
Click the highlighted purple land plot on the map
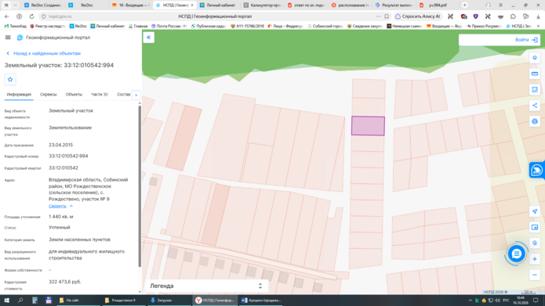click(x=368, y=126)
